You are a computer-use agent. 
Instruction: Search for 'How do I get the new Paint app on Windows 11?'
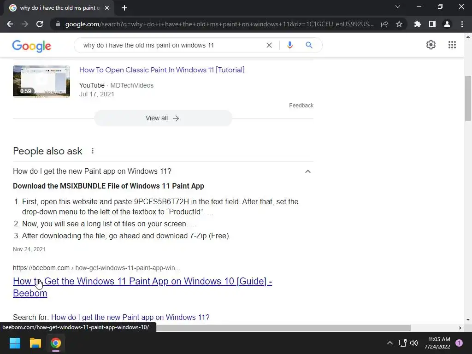coord(130,317)
